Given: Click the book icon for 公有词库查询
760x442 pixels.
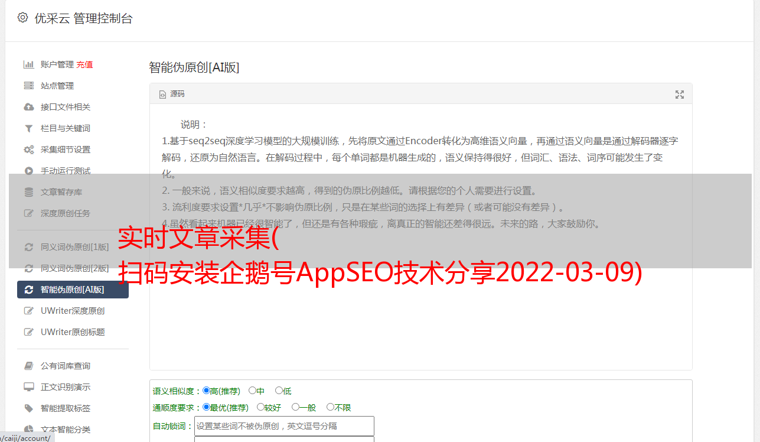Looking at the screenshot, I should tap(28, 366).
